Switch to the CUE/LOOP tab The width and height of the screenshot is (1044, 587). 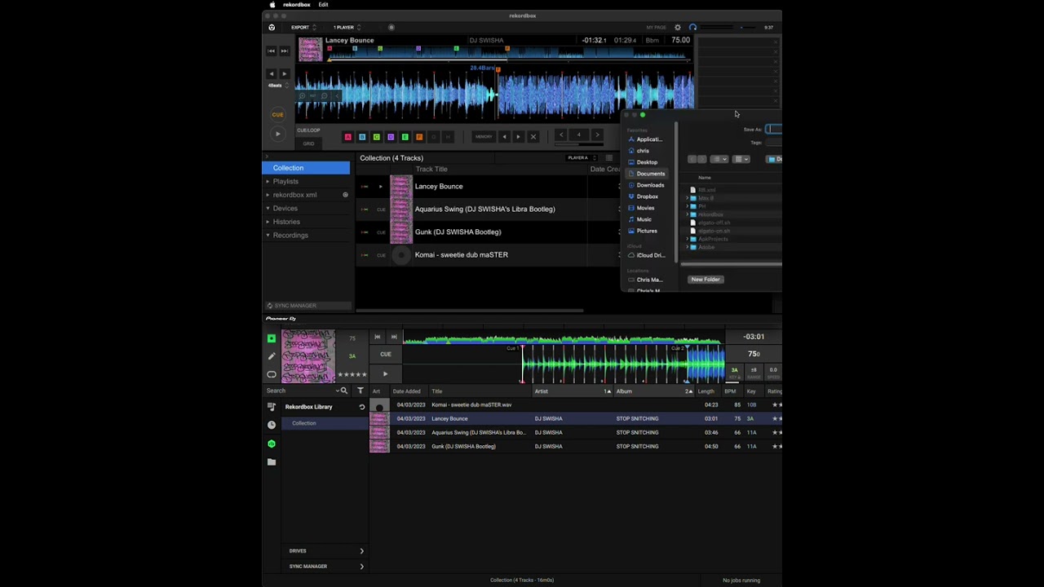(x=308, y=130)
